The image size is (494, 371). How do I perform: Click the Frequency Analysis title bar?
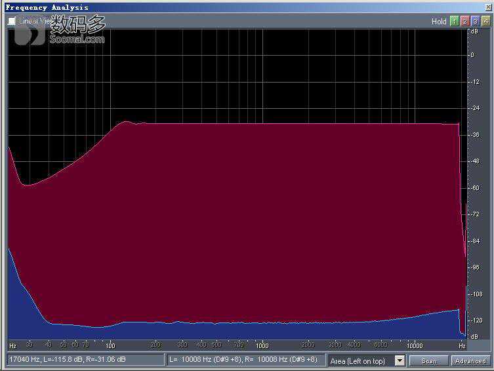coord(197,7)
